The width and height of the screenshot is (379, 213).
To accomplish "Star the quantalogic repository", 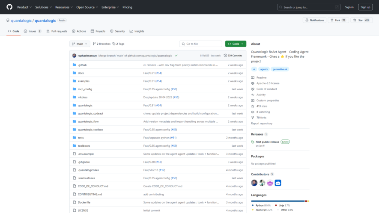I will [361, 20].
